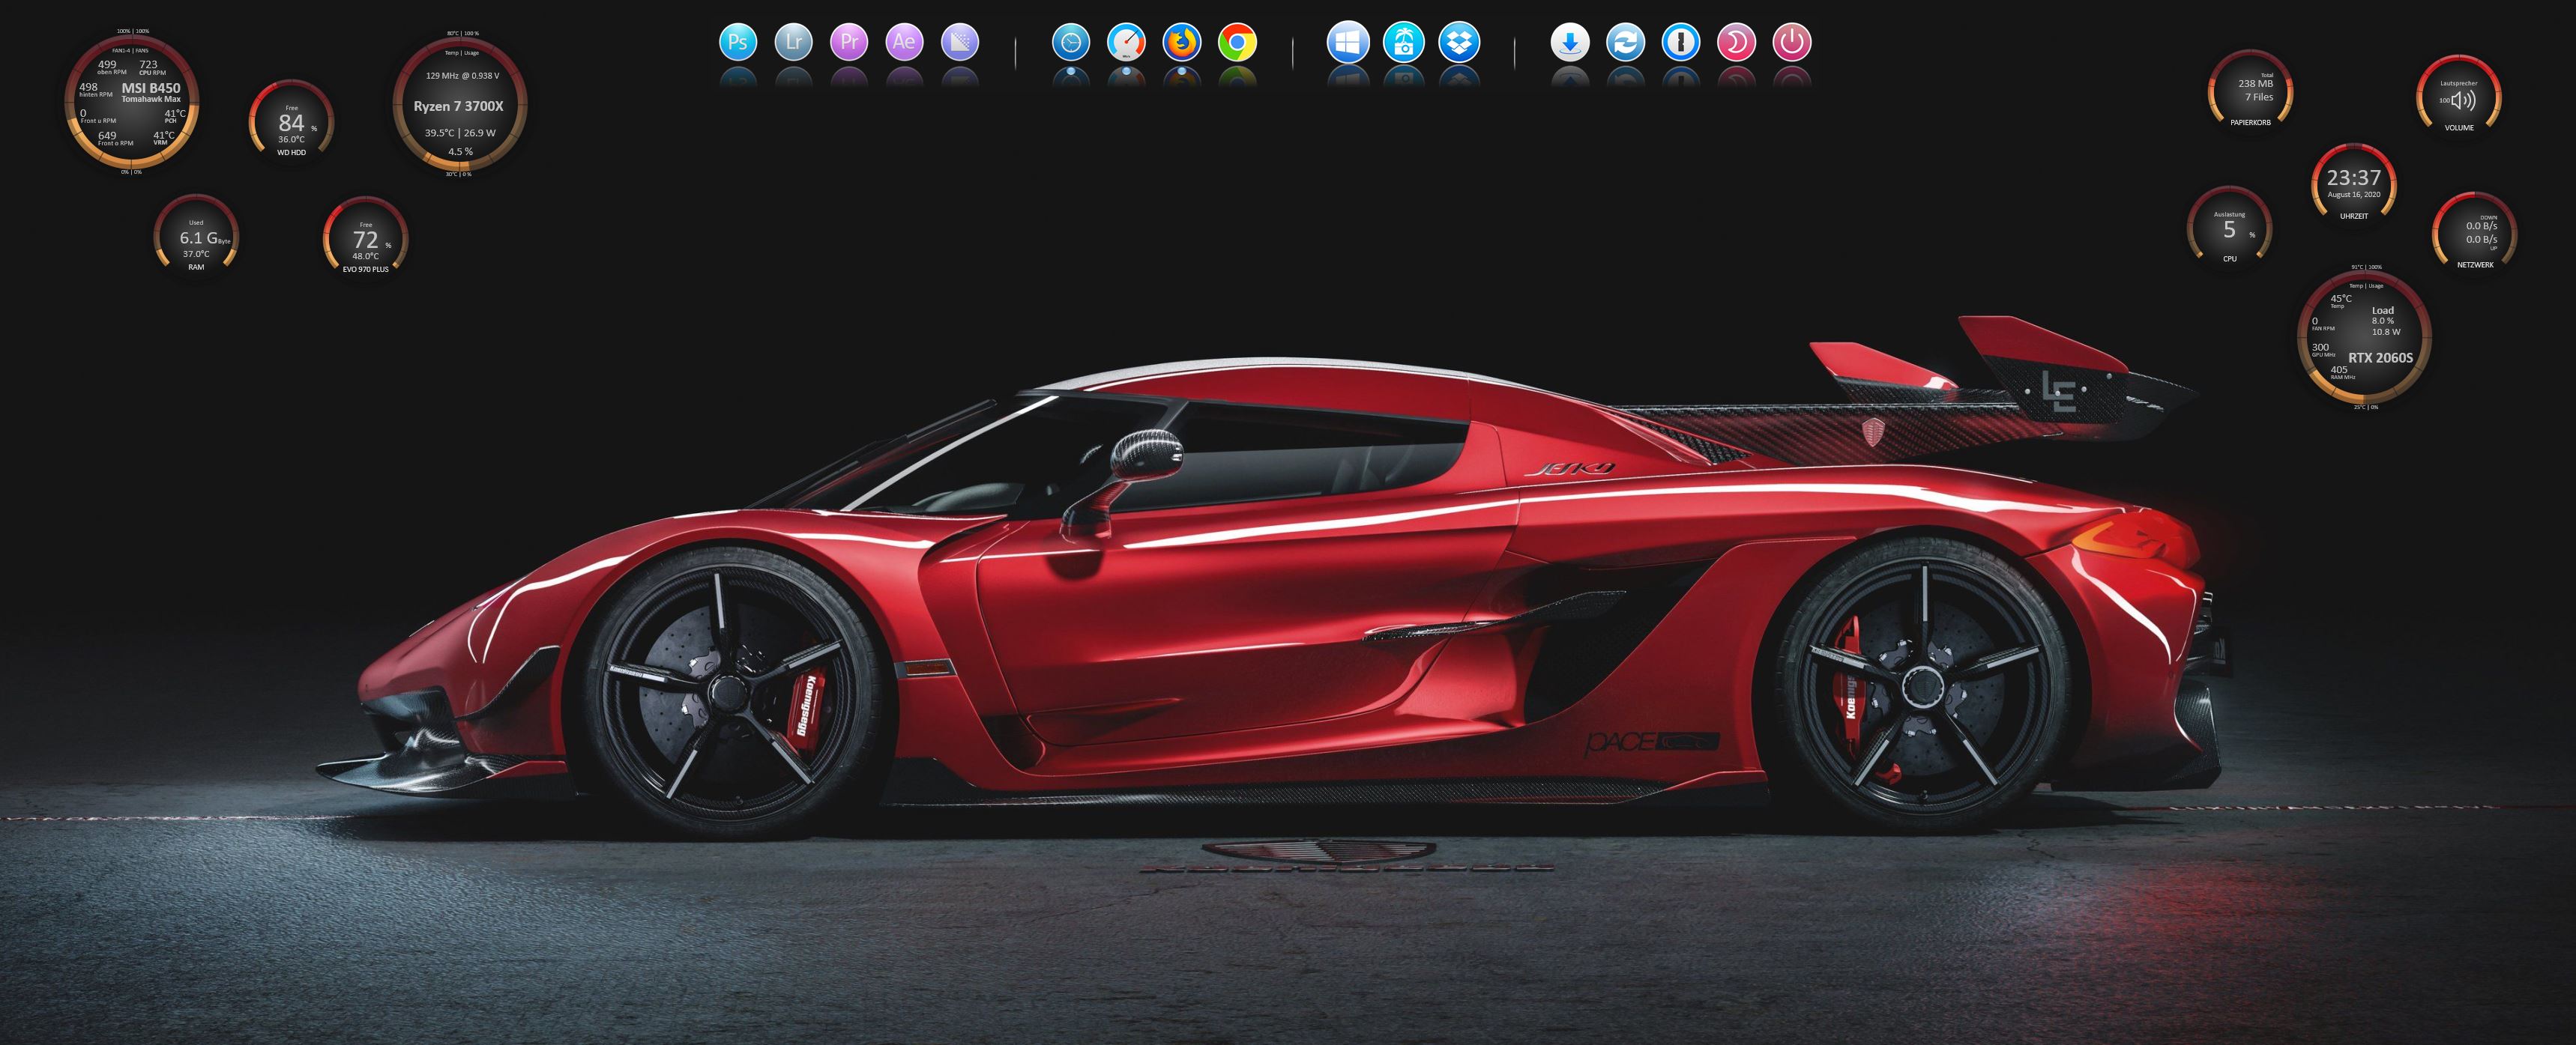Viewport: 2576px width, 1045px height.
Task: Open the 1Password dock icon
Action: [x=1682, y=41]
